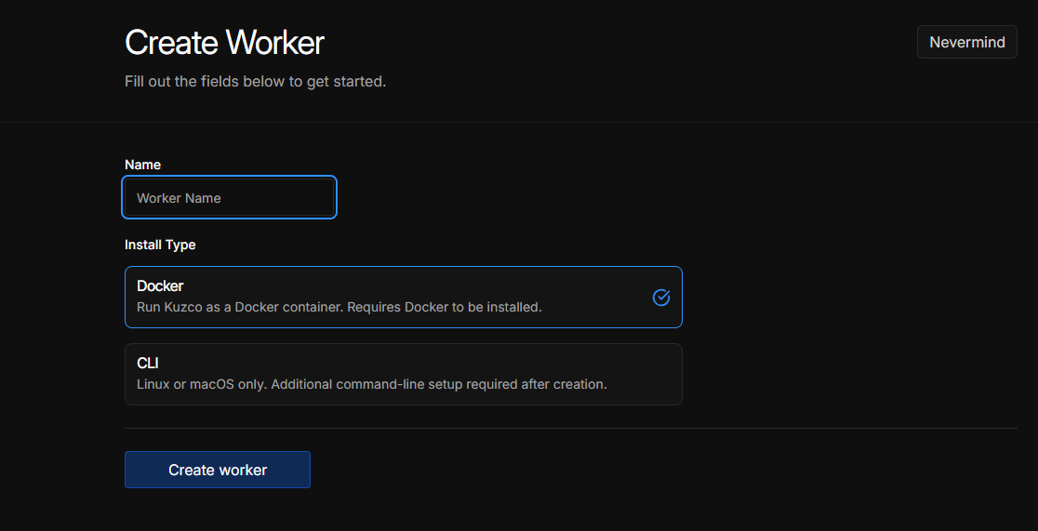Click the 'Run Kuzco as a Docker container' description
This screenshot has width=1038, height=531.
pyautogui.click(x=240, y=307)
